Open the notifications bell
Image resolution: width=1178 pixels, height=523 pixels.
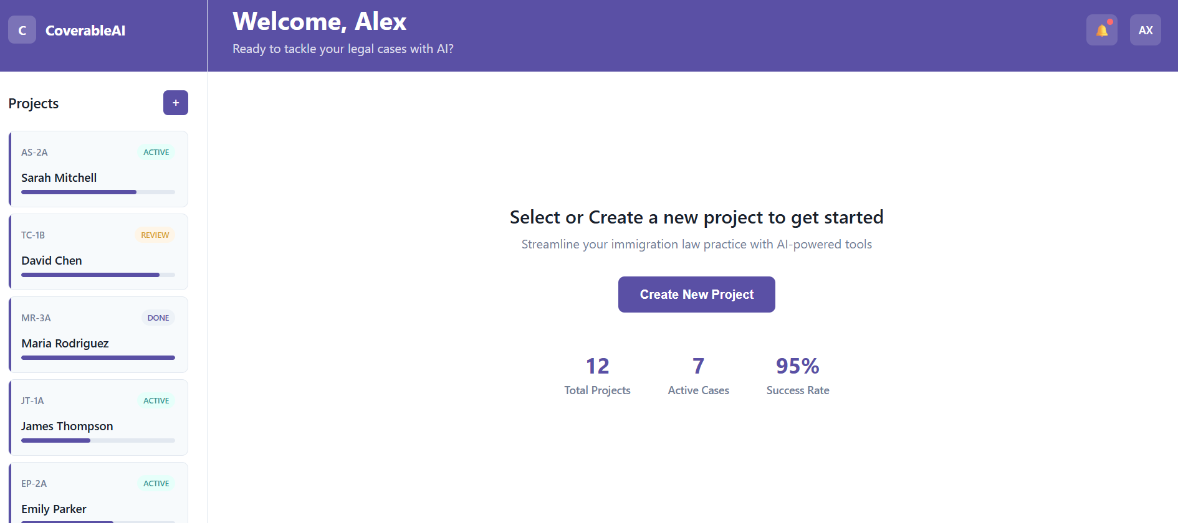(1101, 30)
